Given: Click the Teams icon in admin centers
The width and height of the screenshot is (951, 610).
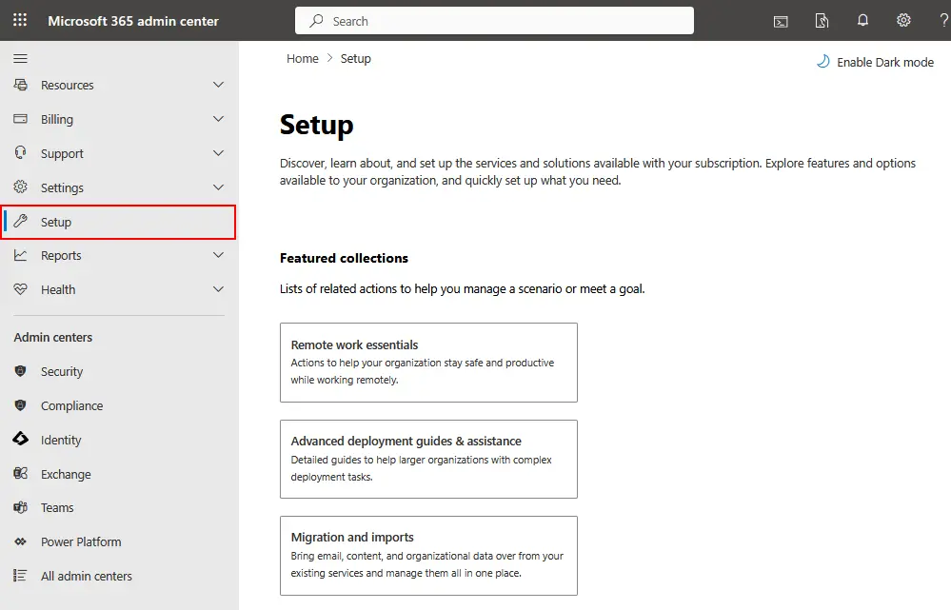Looking at the screenshot, I should [21, 507].
